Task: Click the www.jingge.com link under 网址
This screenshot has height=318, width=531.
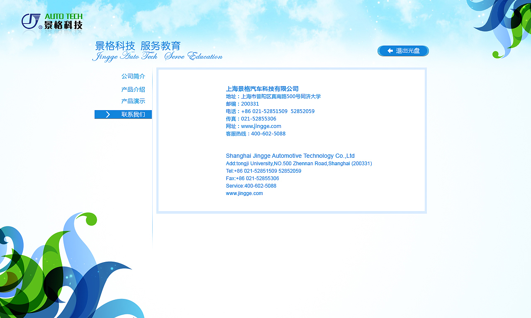Action: click(x=261, y=126)
